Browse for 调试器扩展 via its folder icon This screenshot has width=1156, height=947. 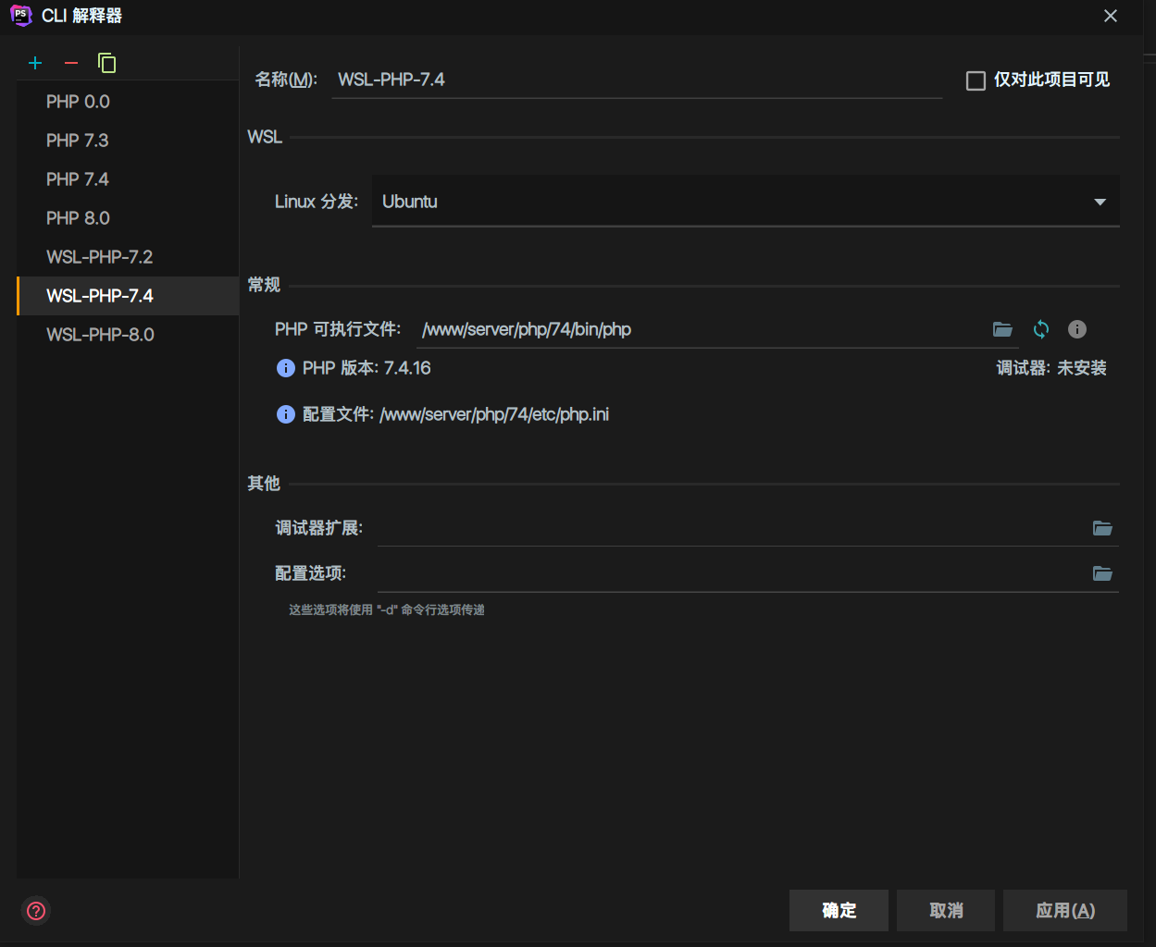coord(1102,528)
